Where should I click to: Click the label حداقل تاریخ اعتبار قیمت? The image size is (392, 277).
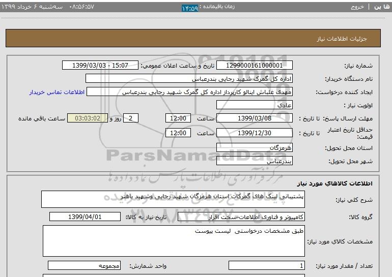350,133
